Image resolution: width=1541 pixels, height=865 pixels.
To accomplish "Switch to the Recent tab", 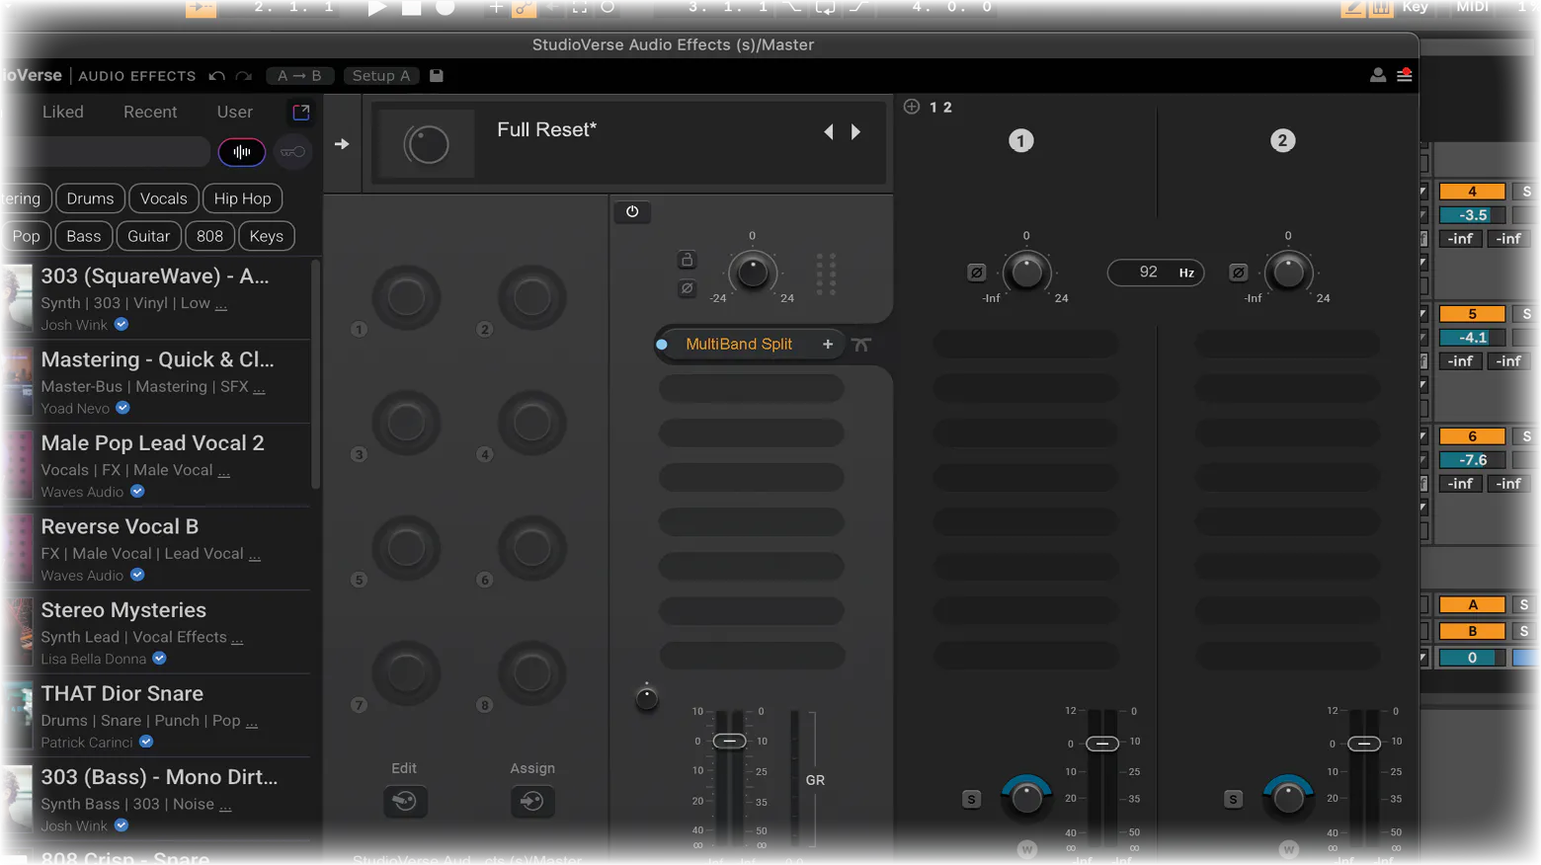I will click(150, 112).
